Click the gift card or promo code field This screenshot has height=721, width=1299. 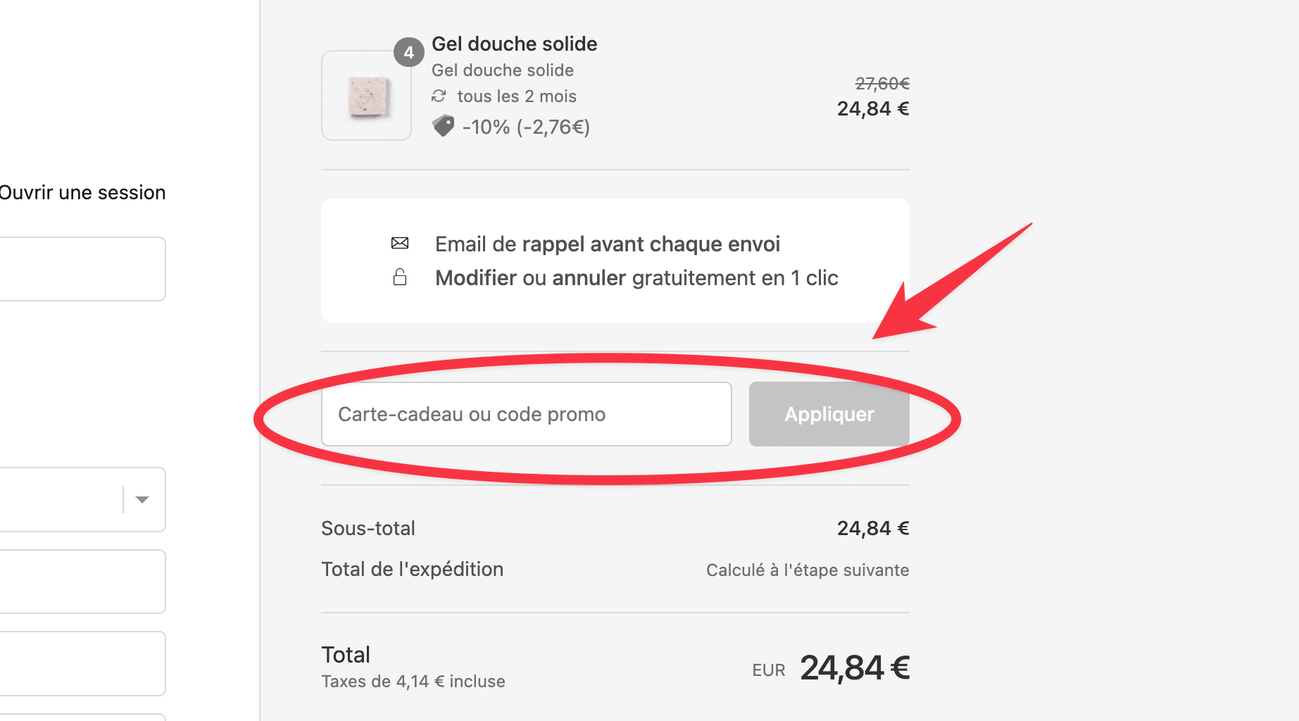click(x=526, y=414)
